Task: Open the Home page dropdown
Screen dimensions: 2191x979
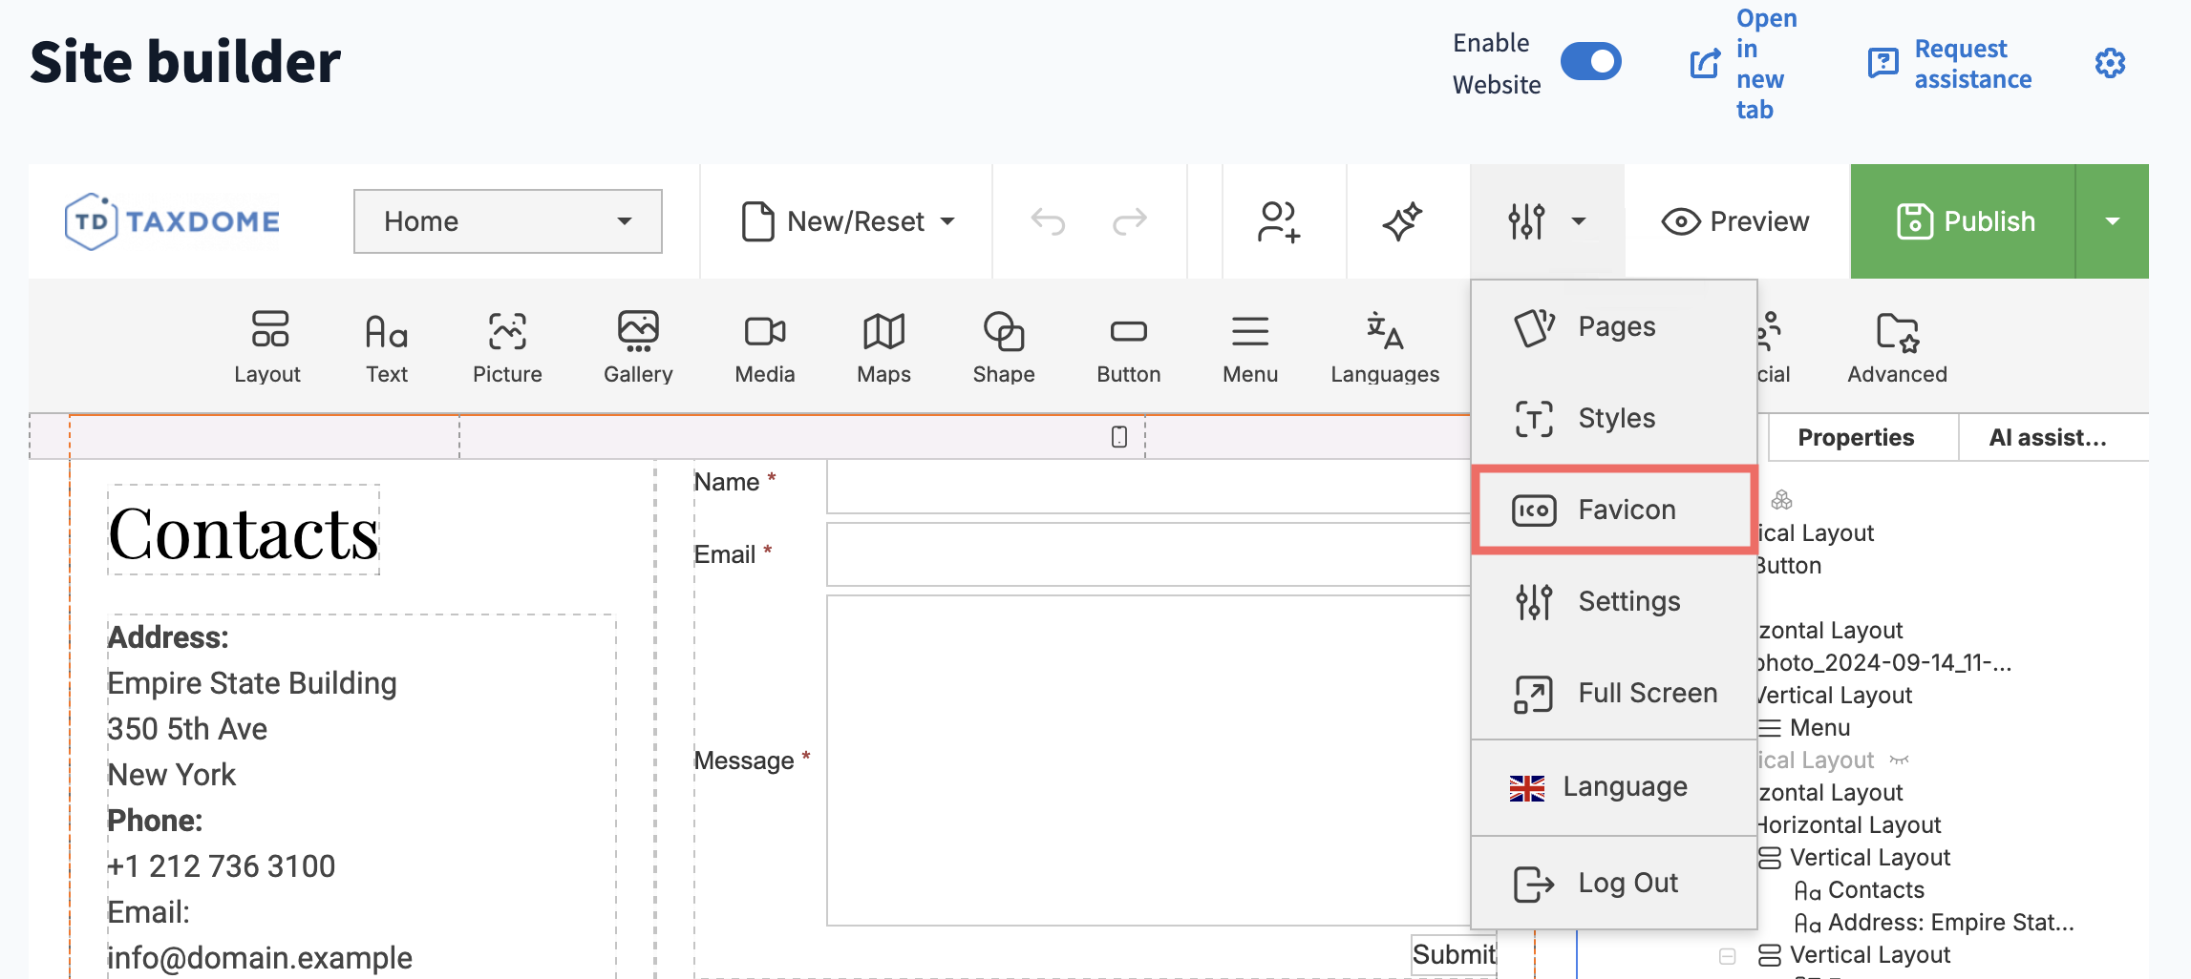Action: 507,221
